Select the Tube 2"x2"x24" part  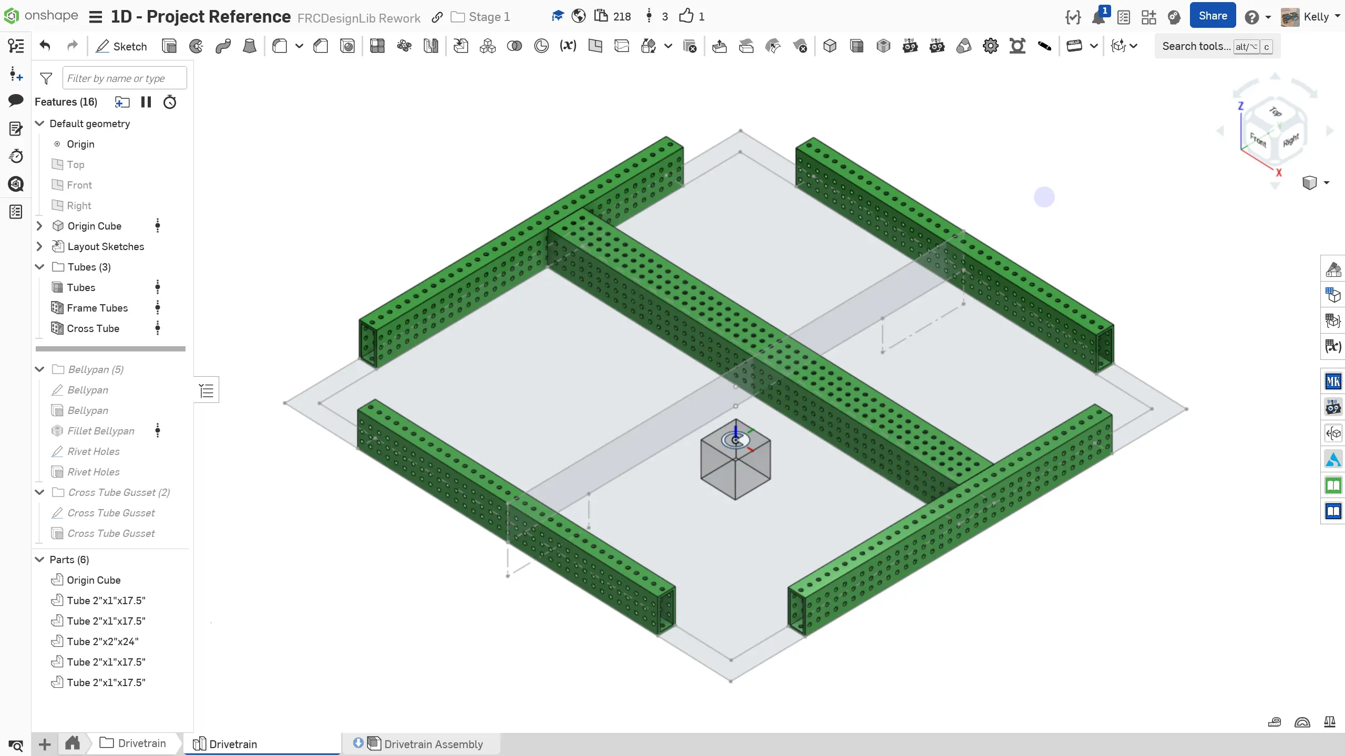coord(103,641)
